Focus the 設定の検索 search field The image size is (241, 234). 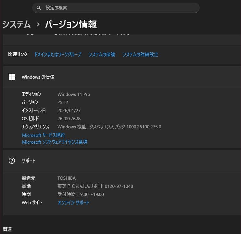pyautogui.click(x=117, y=8)
